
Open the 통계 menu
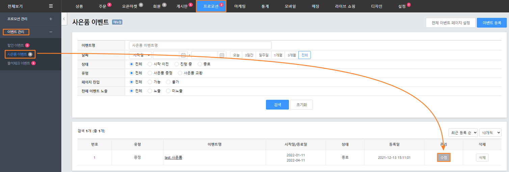click(265, 6)
